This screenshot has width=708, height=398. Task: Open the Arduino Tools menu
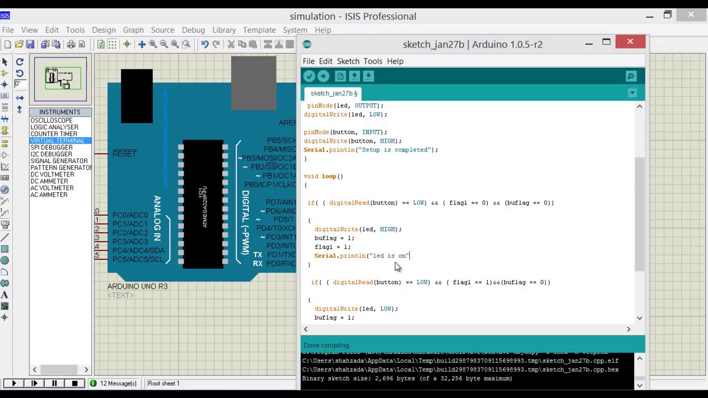[373, 61]
